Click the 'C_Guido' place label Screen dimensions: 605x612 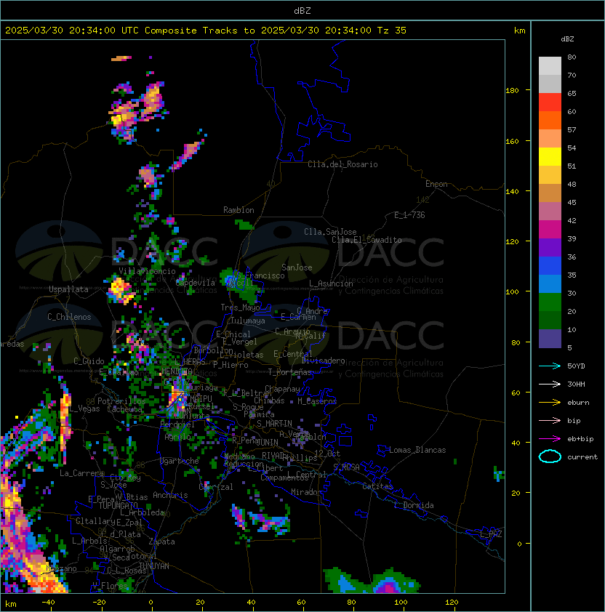(89, 361)
